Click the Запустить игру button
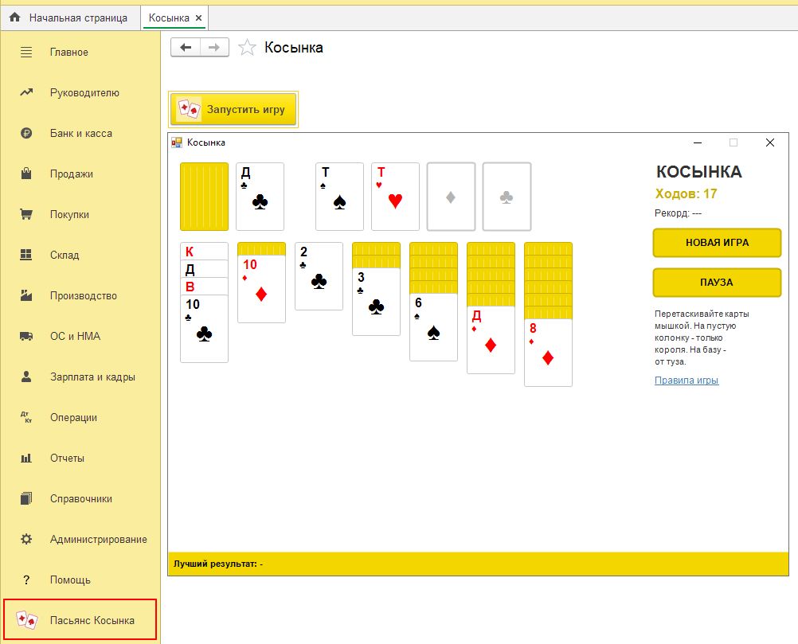The height and width of the screenshot is (644, 798). 233,109
